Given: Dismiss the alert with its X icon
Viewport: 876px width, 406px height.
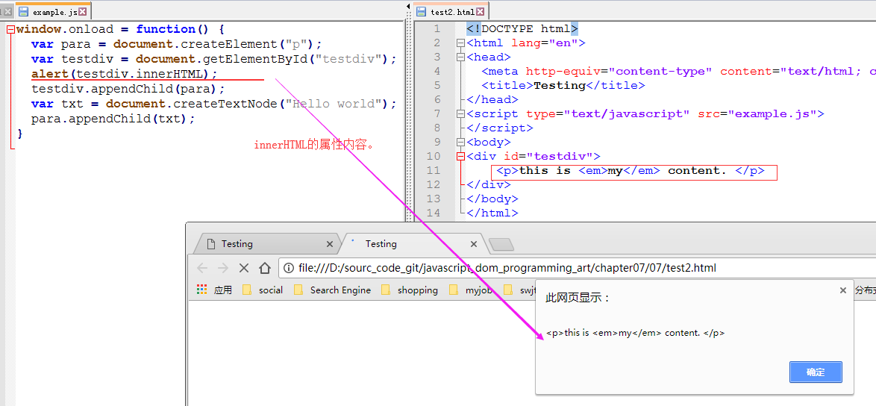Looking at the screenshot, I should click(843, 290).
